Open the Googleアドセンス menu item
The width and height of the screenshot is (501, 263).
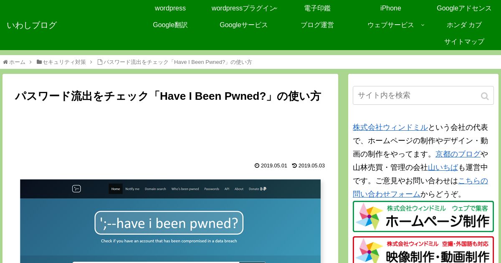[x=464, y=8]
